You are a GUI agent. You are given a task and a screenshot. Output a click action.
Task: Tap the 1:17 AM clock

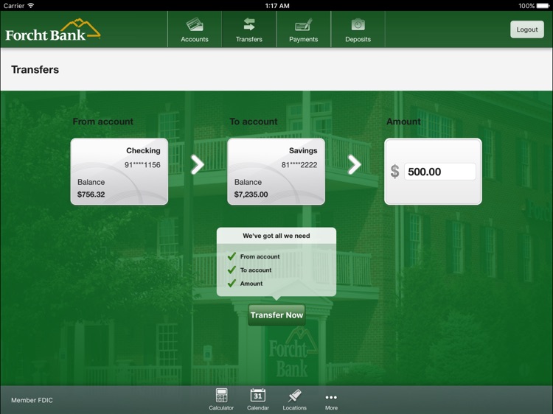[x=277, y=6]
